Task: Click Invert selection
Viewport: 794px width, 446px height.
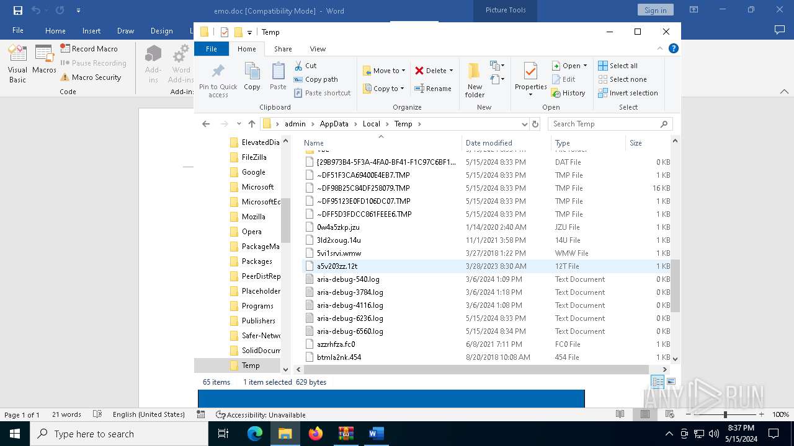Action: tap(628, 93)
